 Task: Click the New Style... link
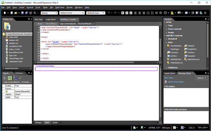pyautogui.click(x=170, y=78)
